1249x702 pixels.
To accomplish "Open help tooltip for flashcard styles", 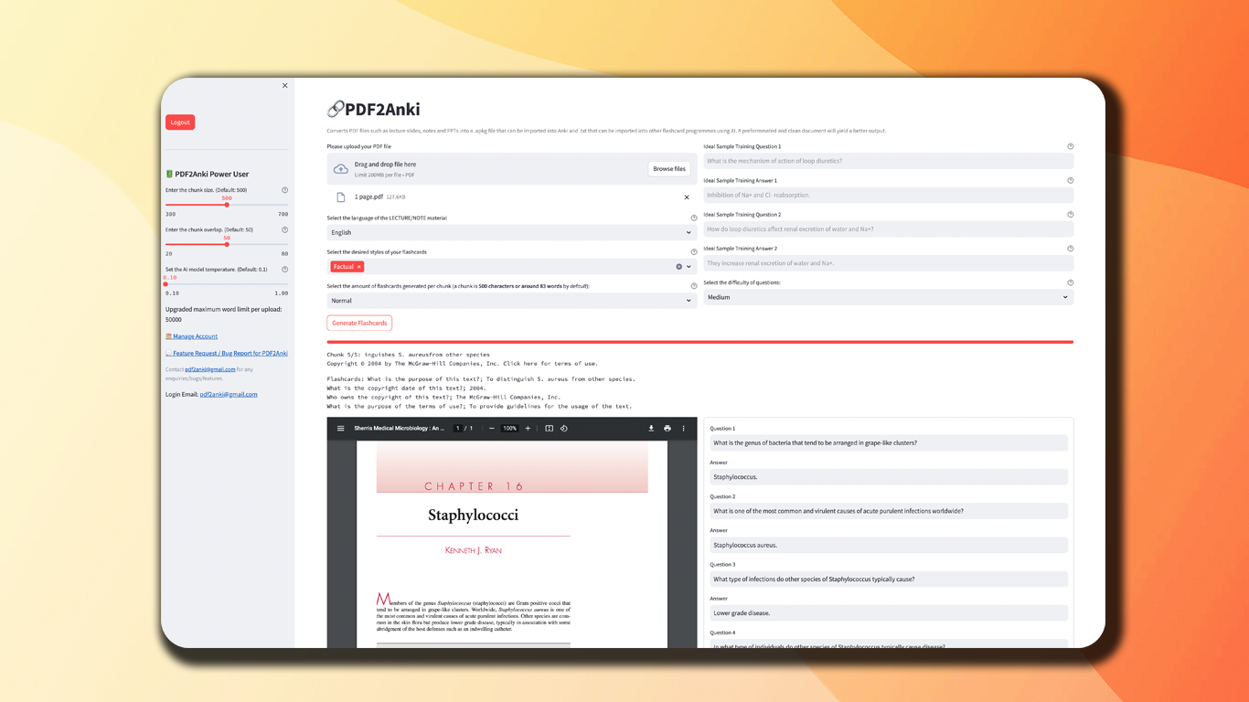I will (693, 252).
